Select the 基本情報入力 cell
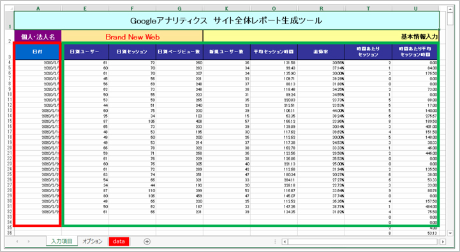 (x=321, y=37)
